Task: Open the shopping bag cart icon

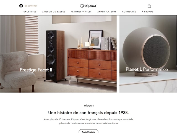Action: (149, 6)
